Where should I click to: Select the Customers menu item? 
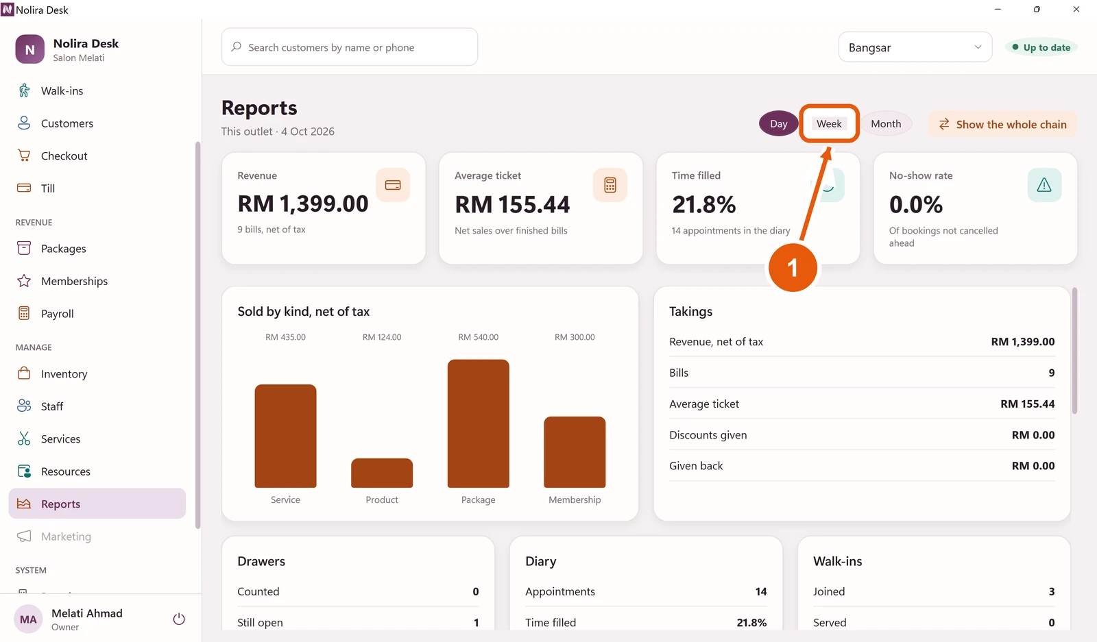click(x=97, y=123)
